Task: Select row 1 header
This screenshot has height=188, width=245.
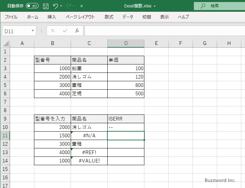Action: [5, 52]
